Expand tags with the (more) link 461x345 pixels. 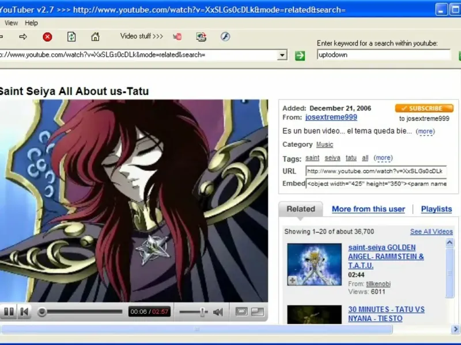coord(383,158)
